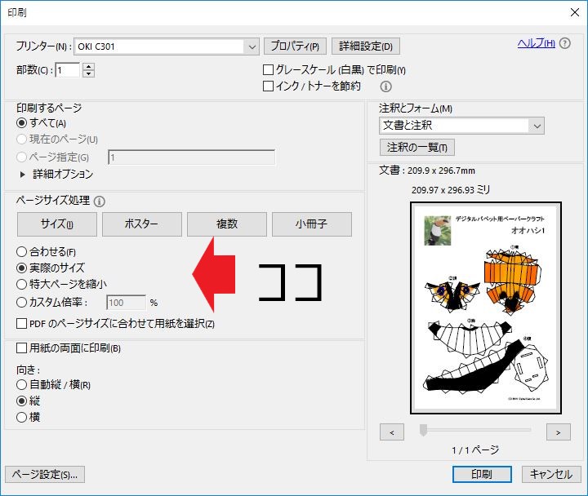The height and width of the screenshot is (496, 588).
Task: Expand 詳細オプション disclosure triangle
Action: coord(23,175)
